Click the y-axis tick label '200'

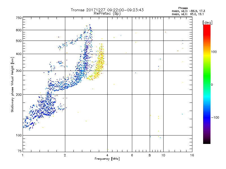click(x=19, y=95)
